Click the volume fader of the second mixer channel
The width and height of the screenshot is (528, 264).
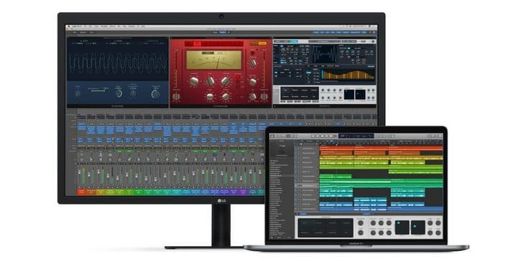pyautogui.click(x=89, y=175)
